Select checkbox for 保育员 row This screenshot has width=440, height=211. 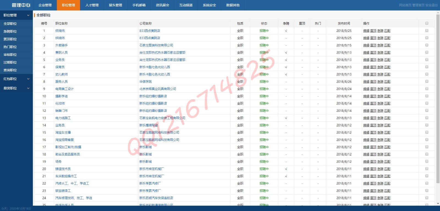tap(427, 67)
